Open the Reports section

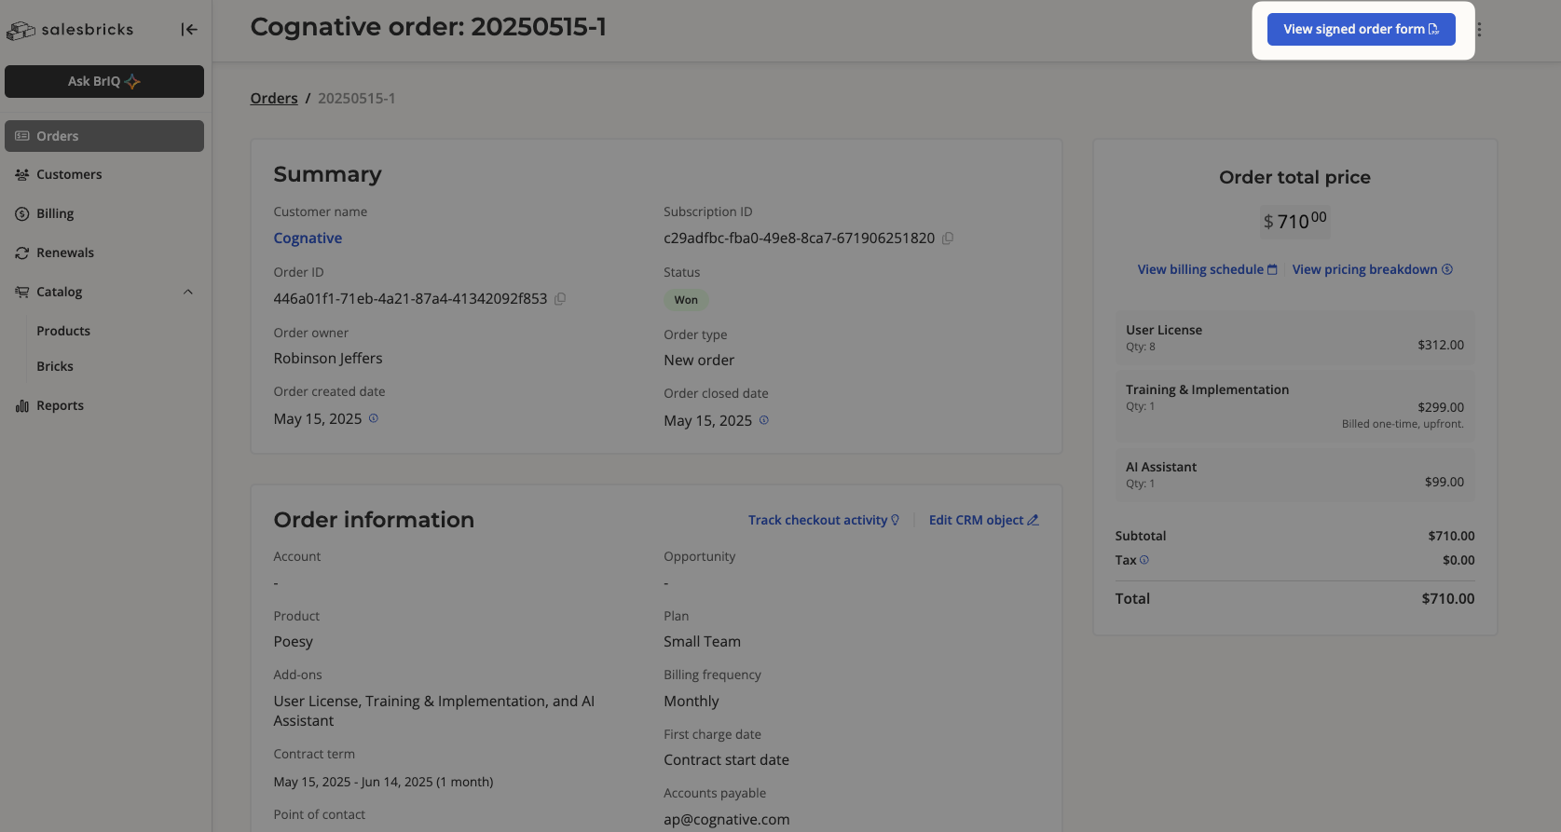pyautogui.click(x=61, y=405)
